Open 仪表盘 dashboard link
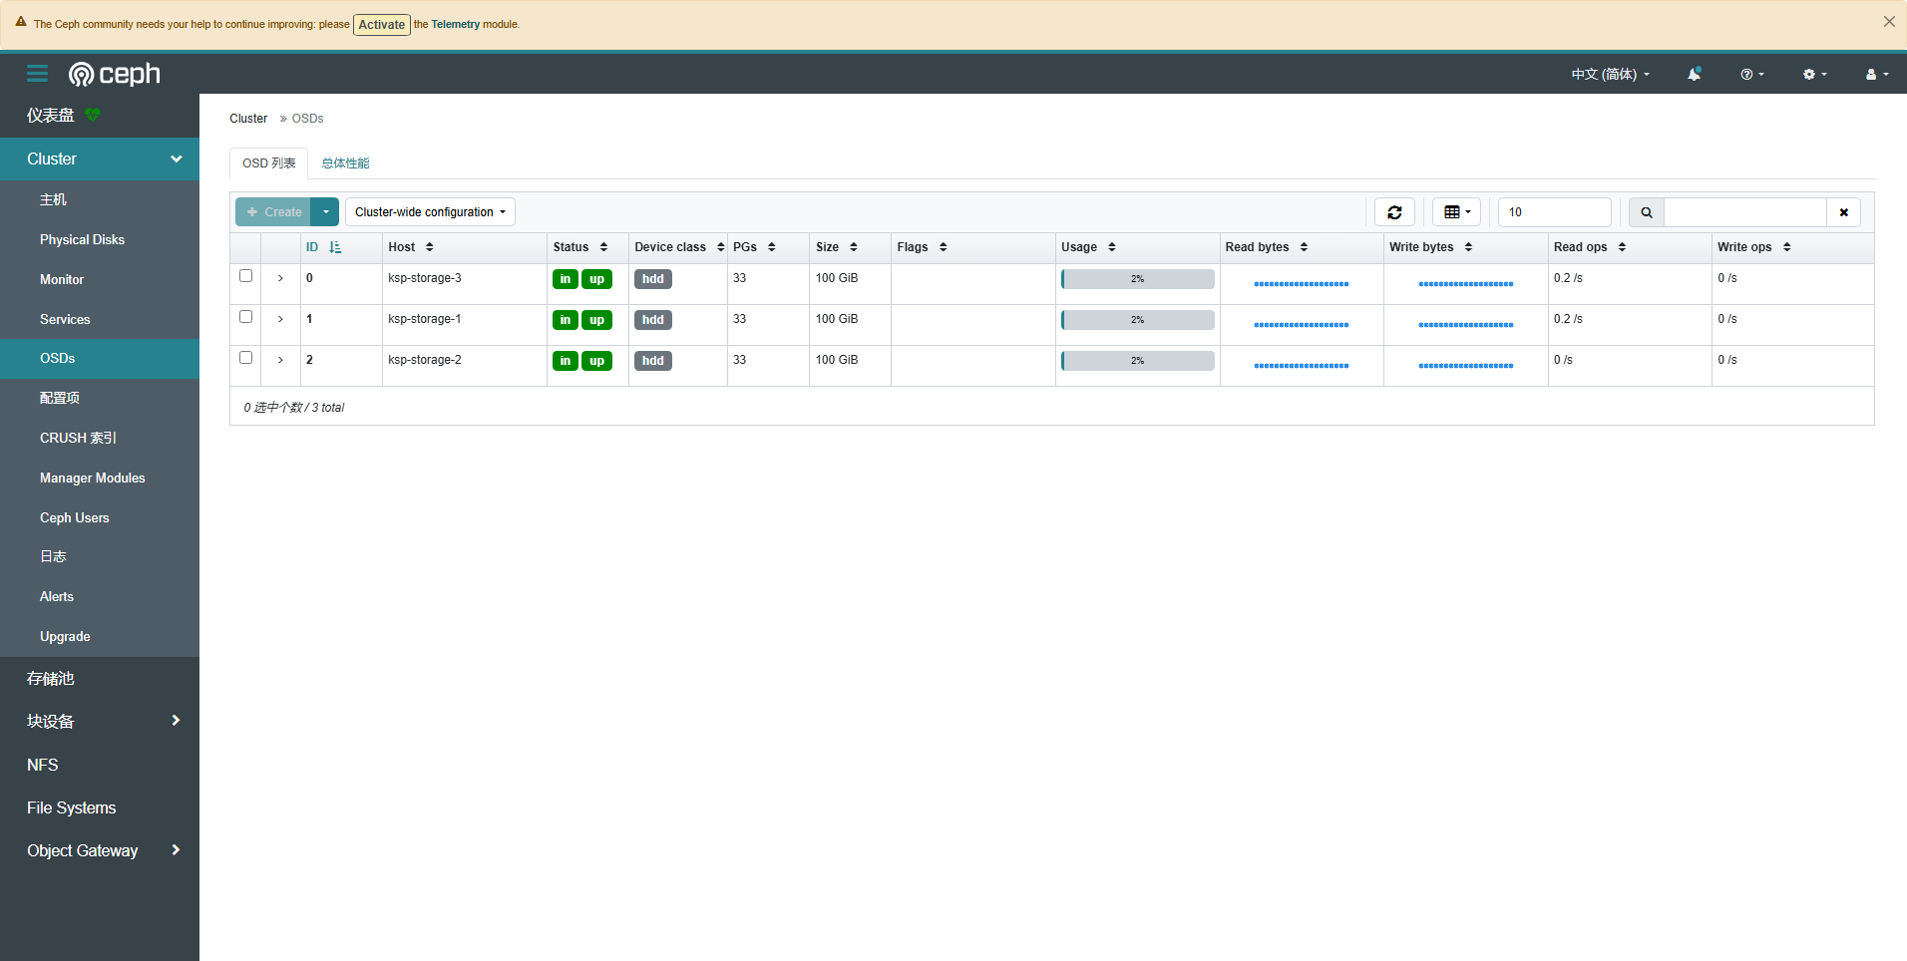1907x961 pixels. pos(51,116)
